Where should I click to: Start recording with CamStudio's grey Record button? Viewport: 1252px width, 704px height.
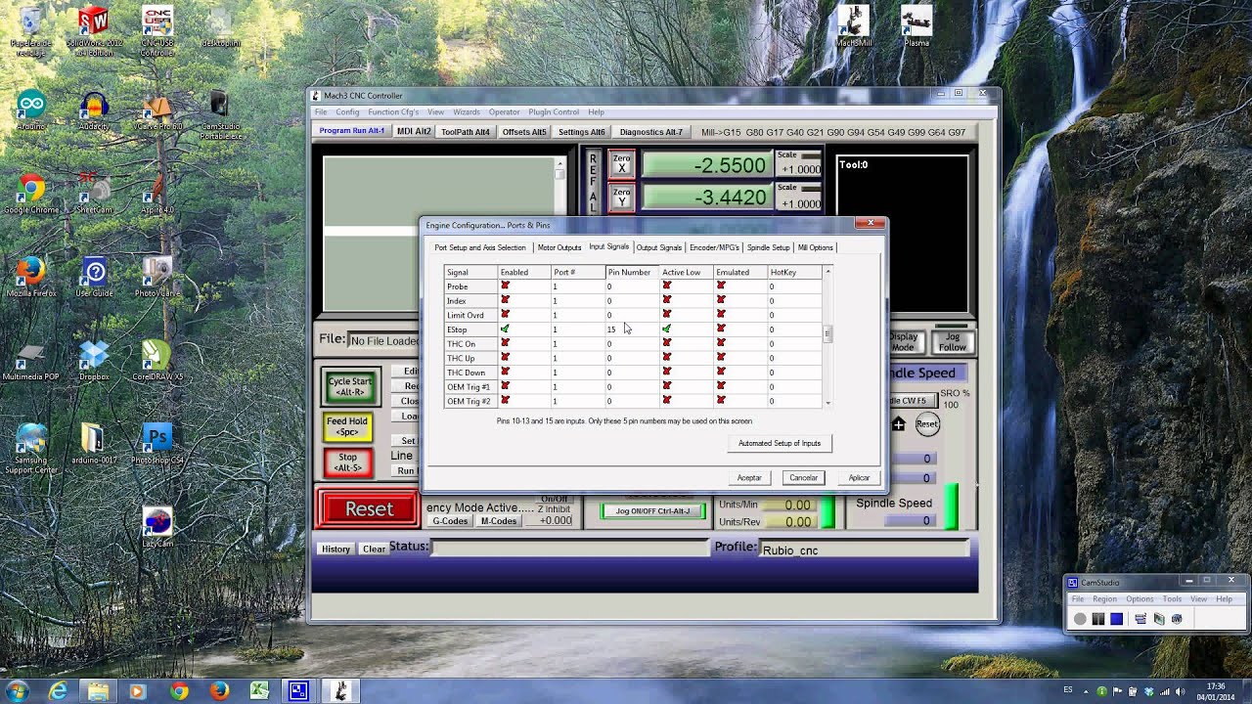click(1080, 619)
